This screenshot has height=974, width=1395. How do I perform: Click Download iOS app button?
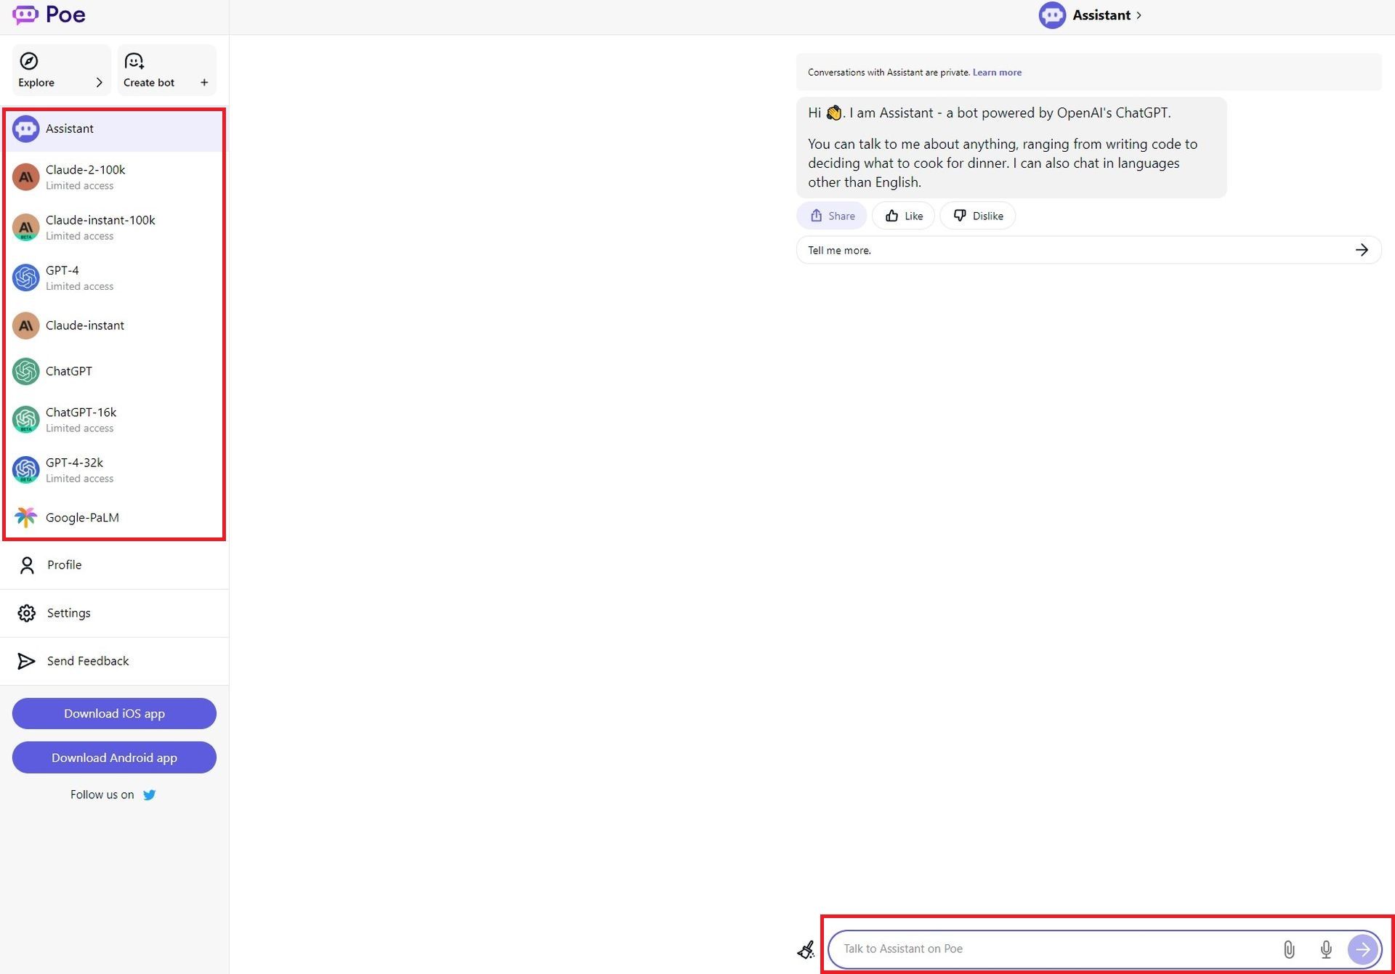click(x=114, y=713)
